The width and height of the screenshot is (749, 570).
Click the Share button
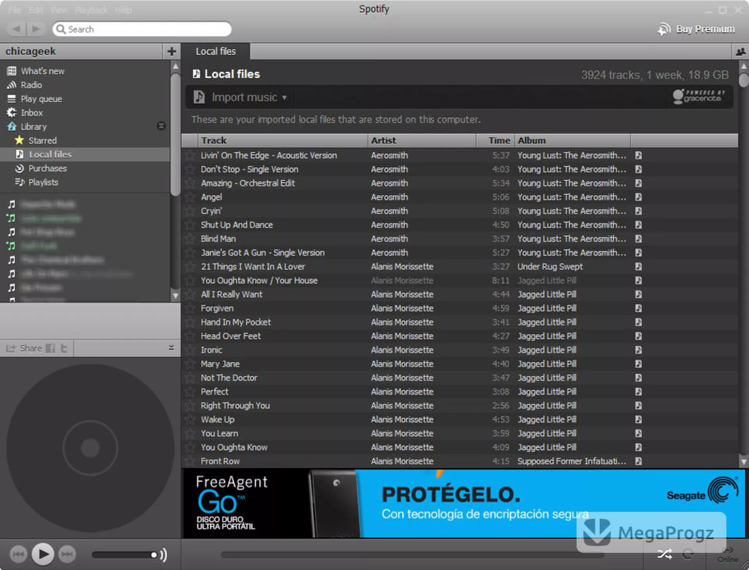tap(24, 348)
